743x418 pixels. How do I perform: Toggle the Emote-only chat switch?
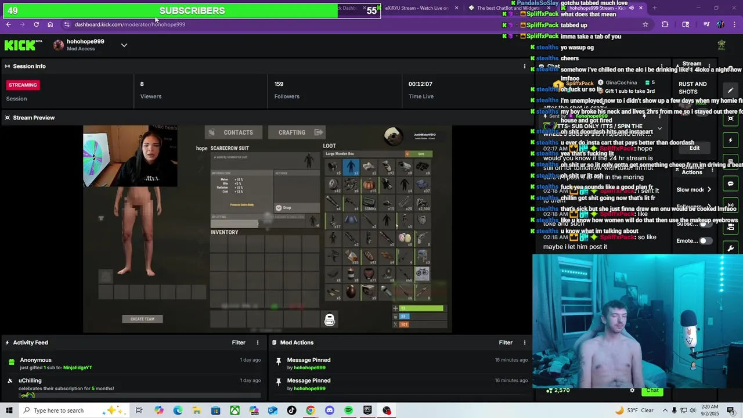[705, 241]
